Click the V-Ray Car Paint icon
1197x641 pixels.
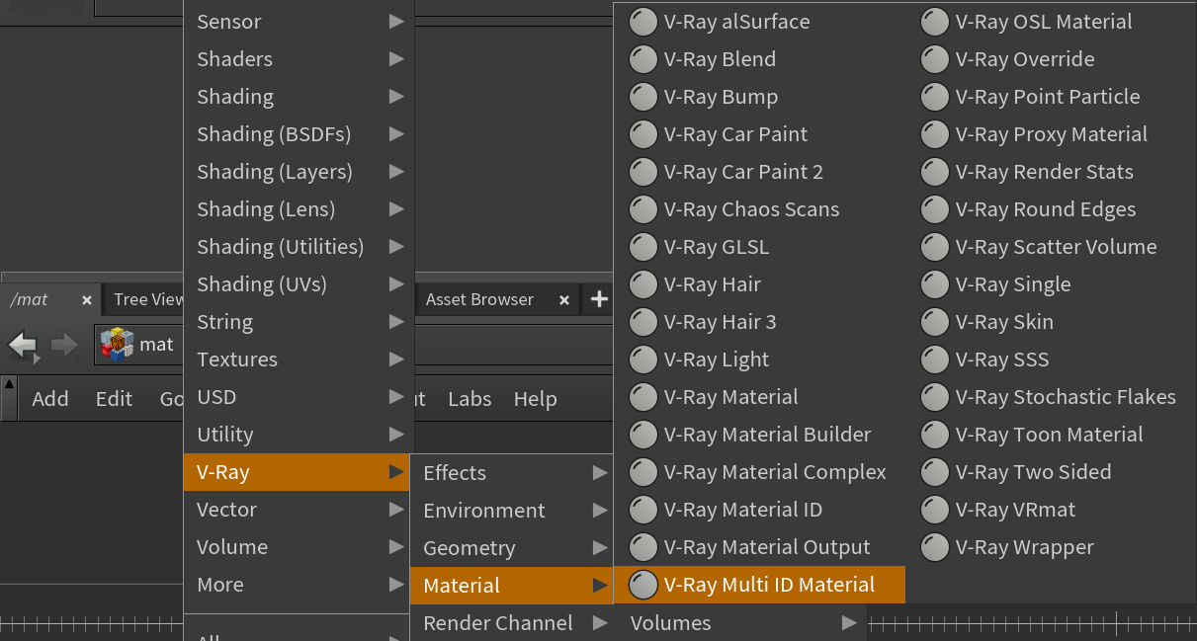pyautogui.click(x=643, y=134)
